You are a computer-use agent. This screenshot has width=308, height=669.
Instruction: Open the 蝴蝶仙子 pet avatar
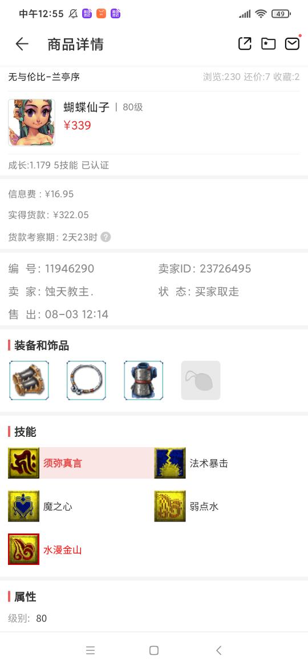(x=31, y=123)
